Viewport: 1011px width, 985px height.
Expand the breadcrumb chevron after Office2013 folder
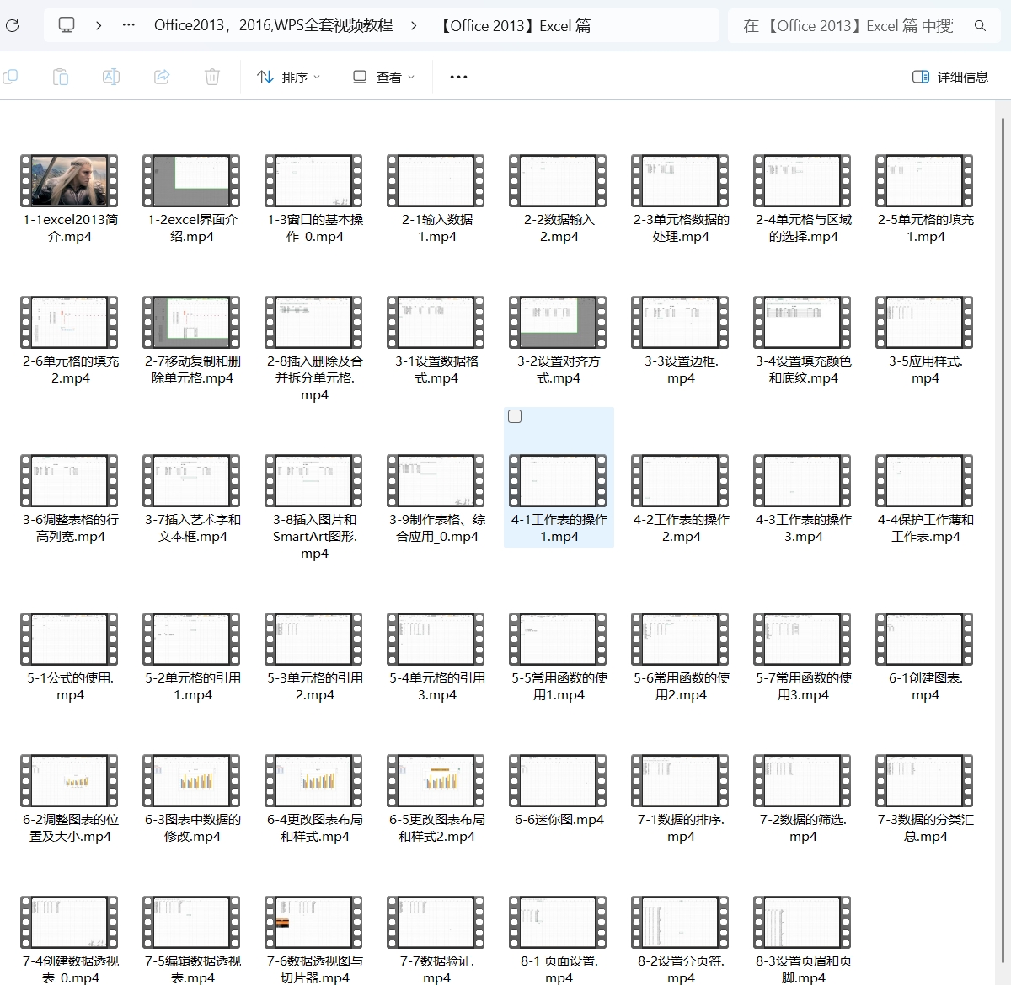click(414, 25)
